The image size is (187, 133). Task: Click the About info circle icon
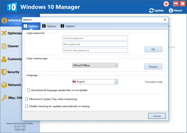click(x=171, y=11)
